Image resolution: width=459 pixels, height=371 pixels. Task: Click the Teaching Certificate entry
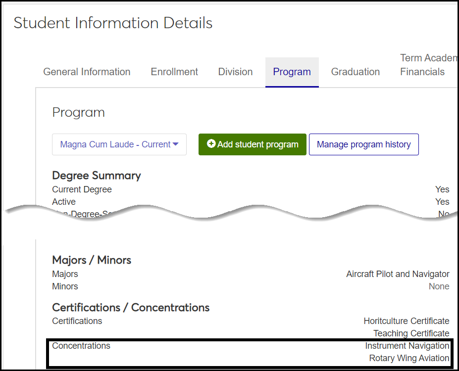pyautogui.click(x=411, y=333)
